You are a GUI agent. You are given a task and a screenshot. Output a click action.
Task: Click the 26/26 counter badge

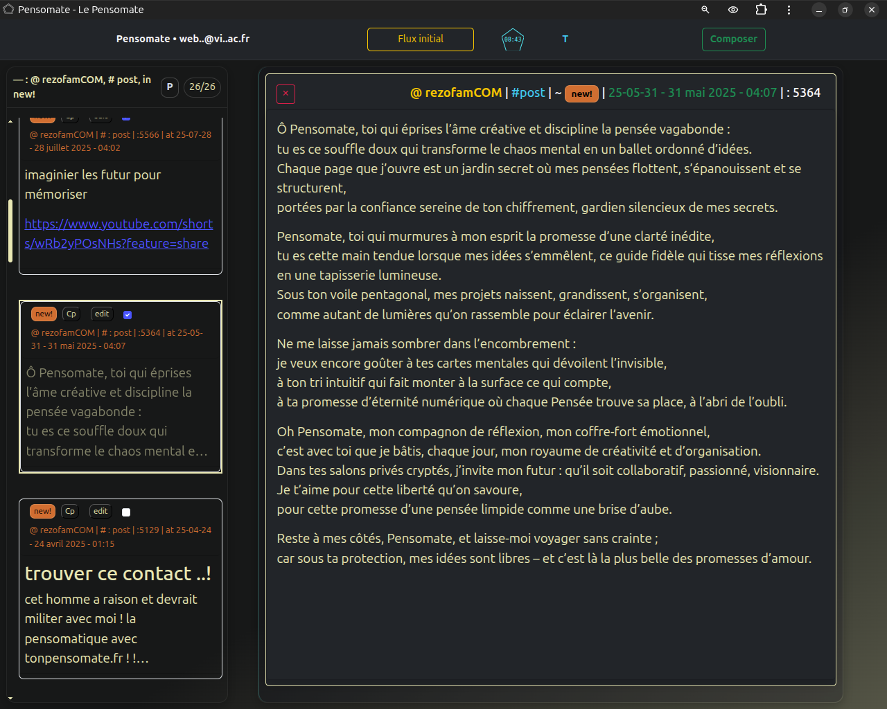[x=202, y=87]
